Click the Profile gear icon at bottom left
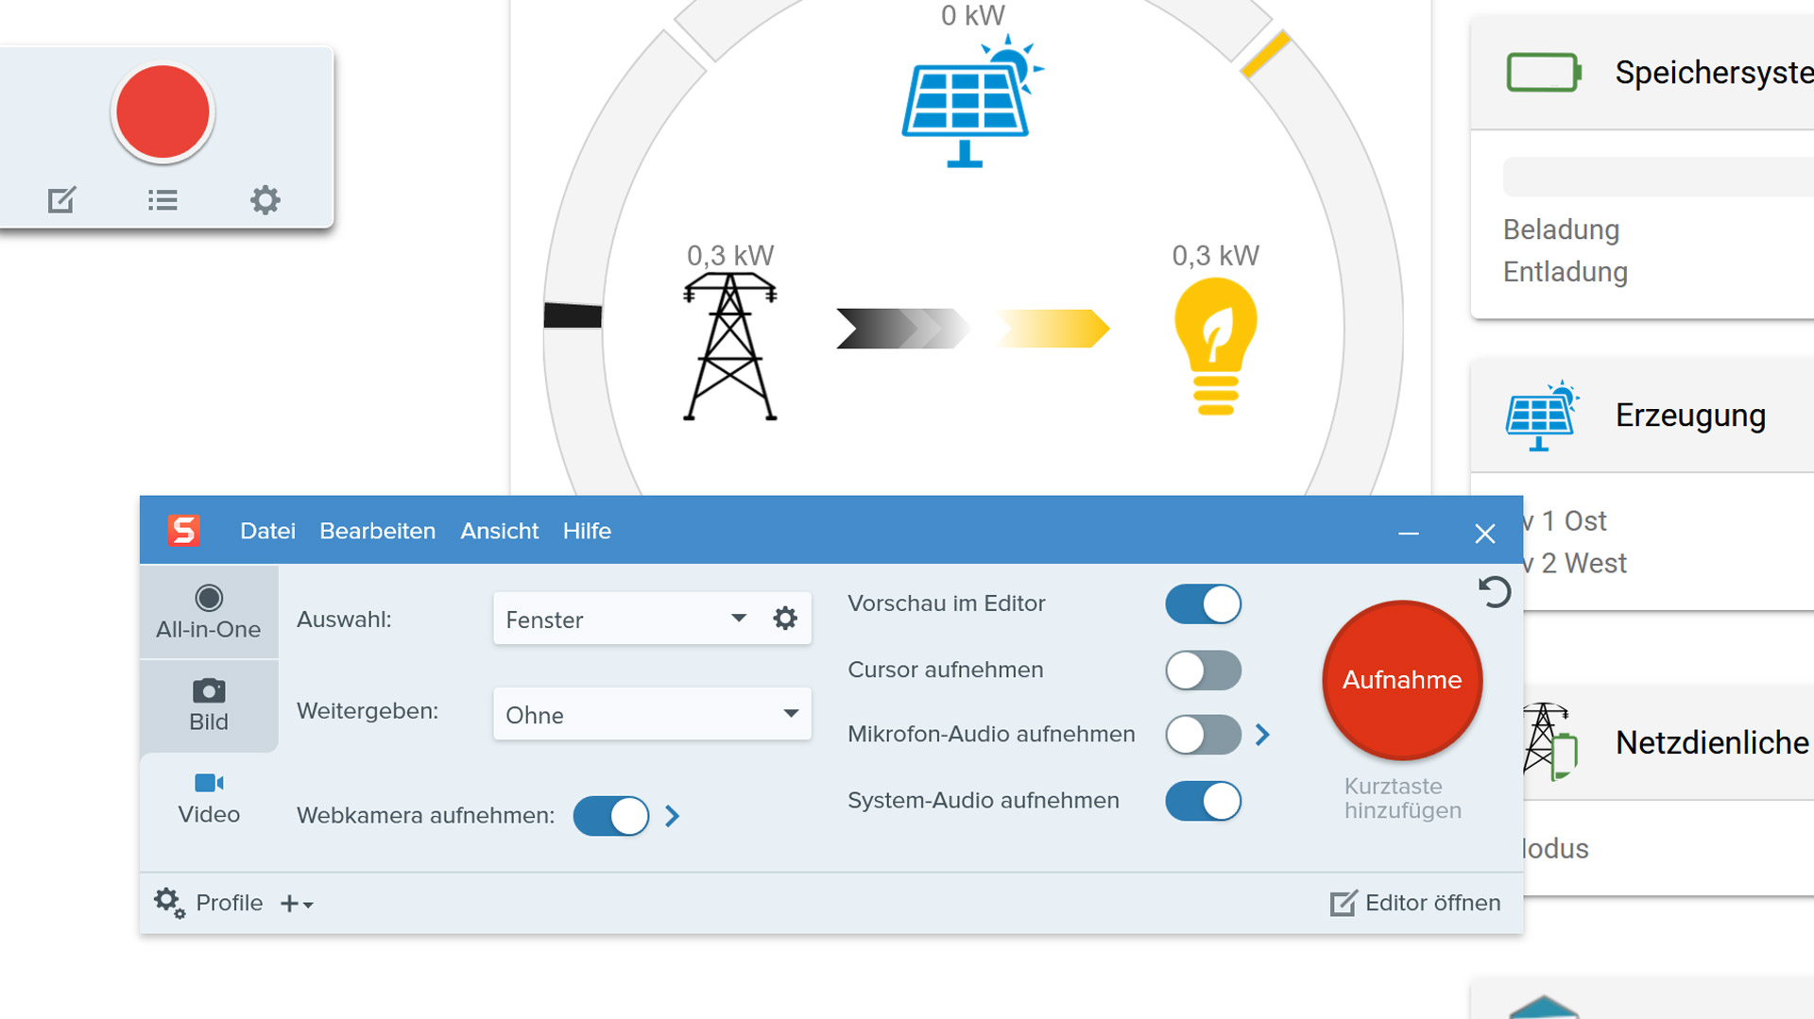 pyautogui.click(x=169, y=903)
